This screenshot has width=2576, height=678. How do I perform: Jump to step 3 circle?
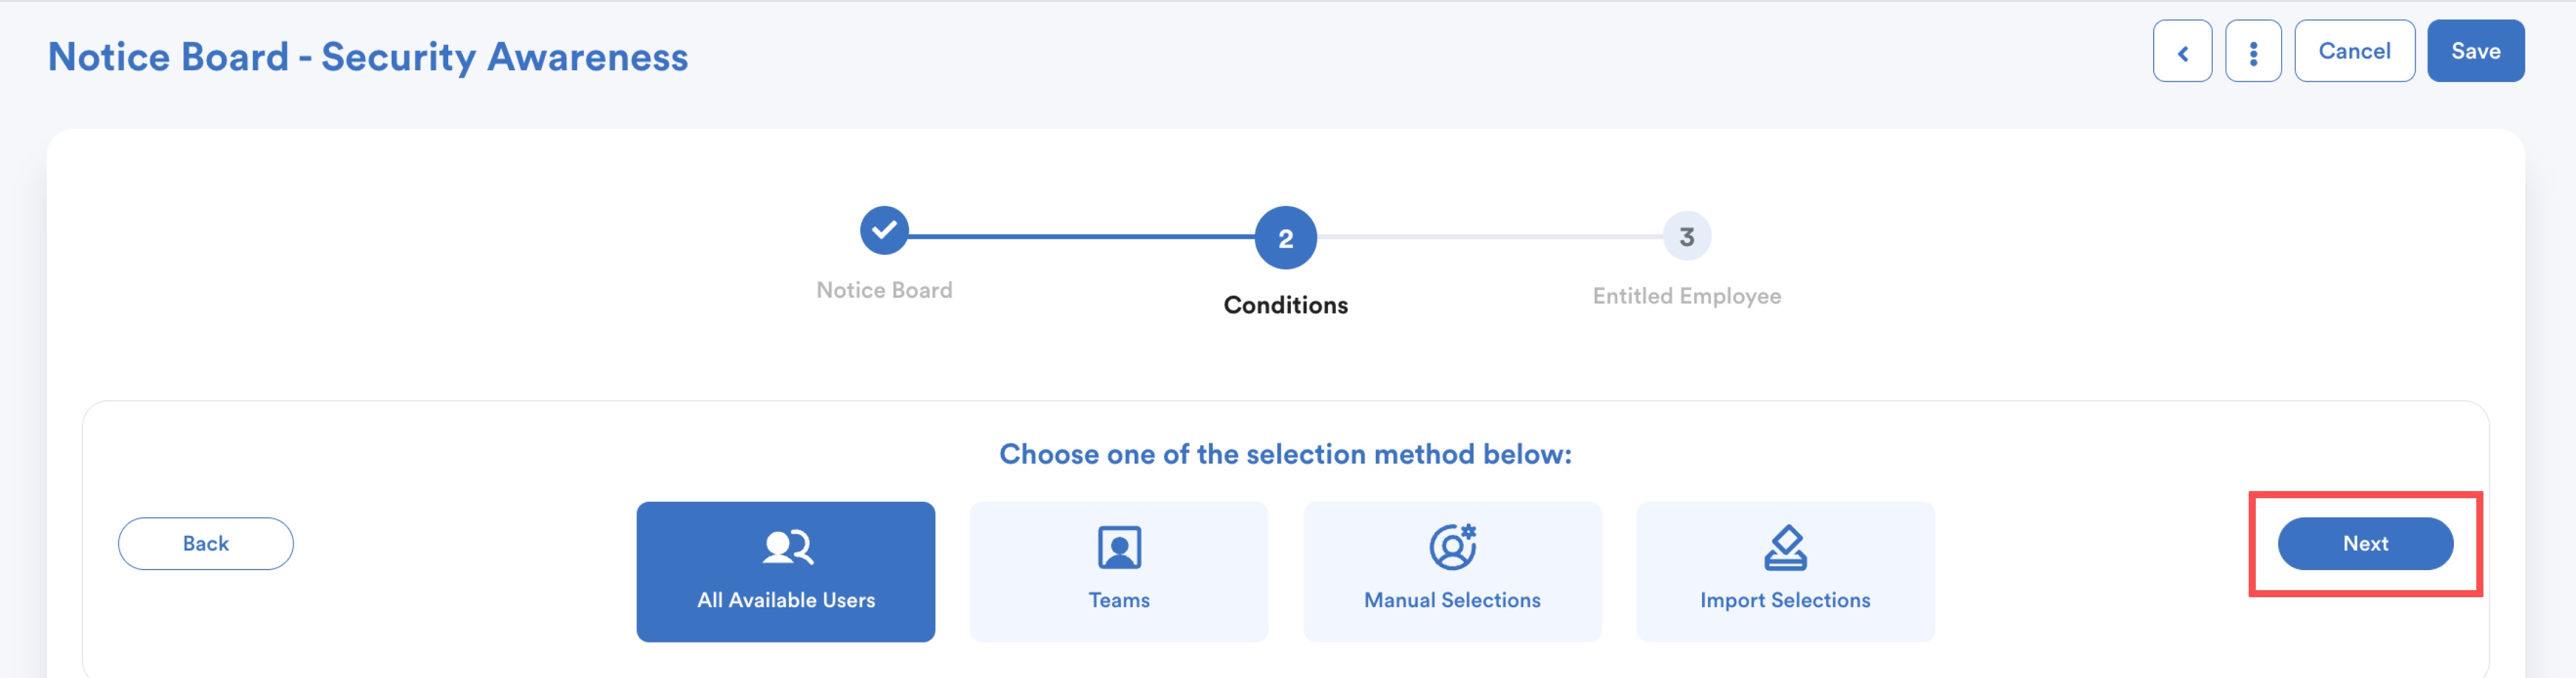pyautogui.click(x=1686, y=237)
